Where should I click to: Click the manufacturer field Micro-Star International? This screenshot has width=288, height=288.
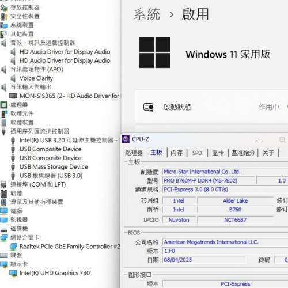pyautogui.click(x=225, y=172)
